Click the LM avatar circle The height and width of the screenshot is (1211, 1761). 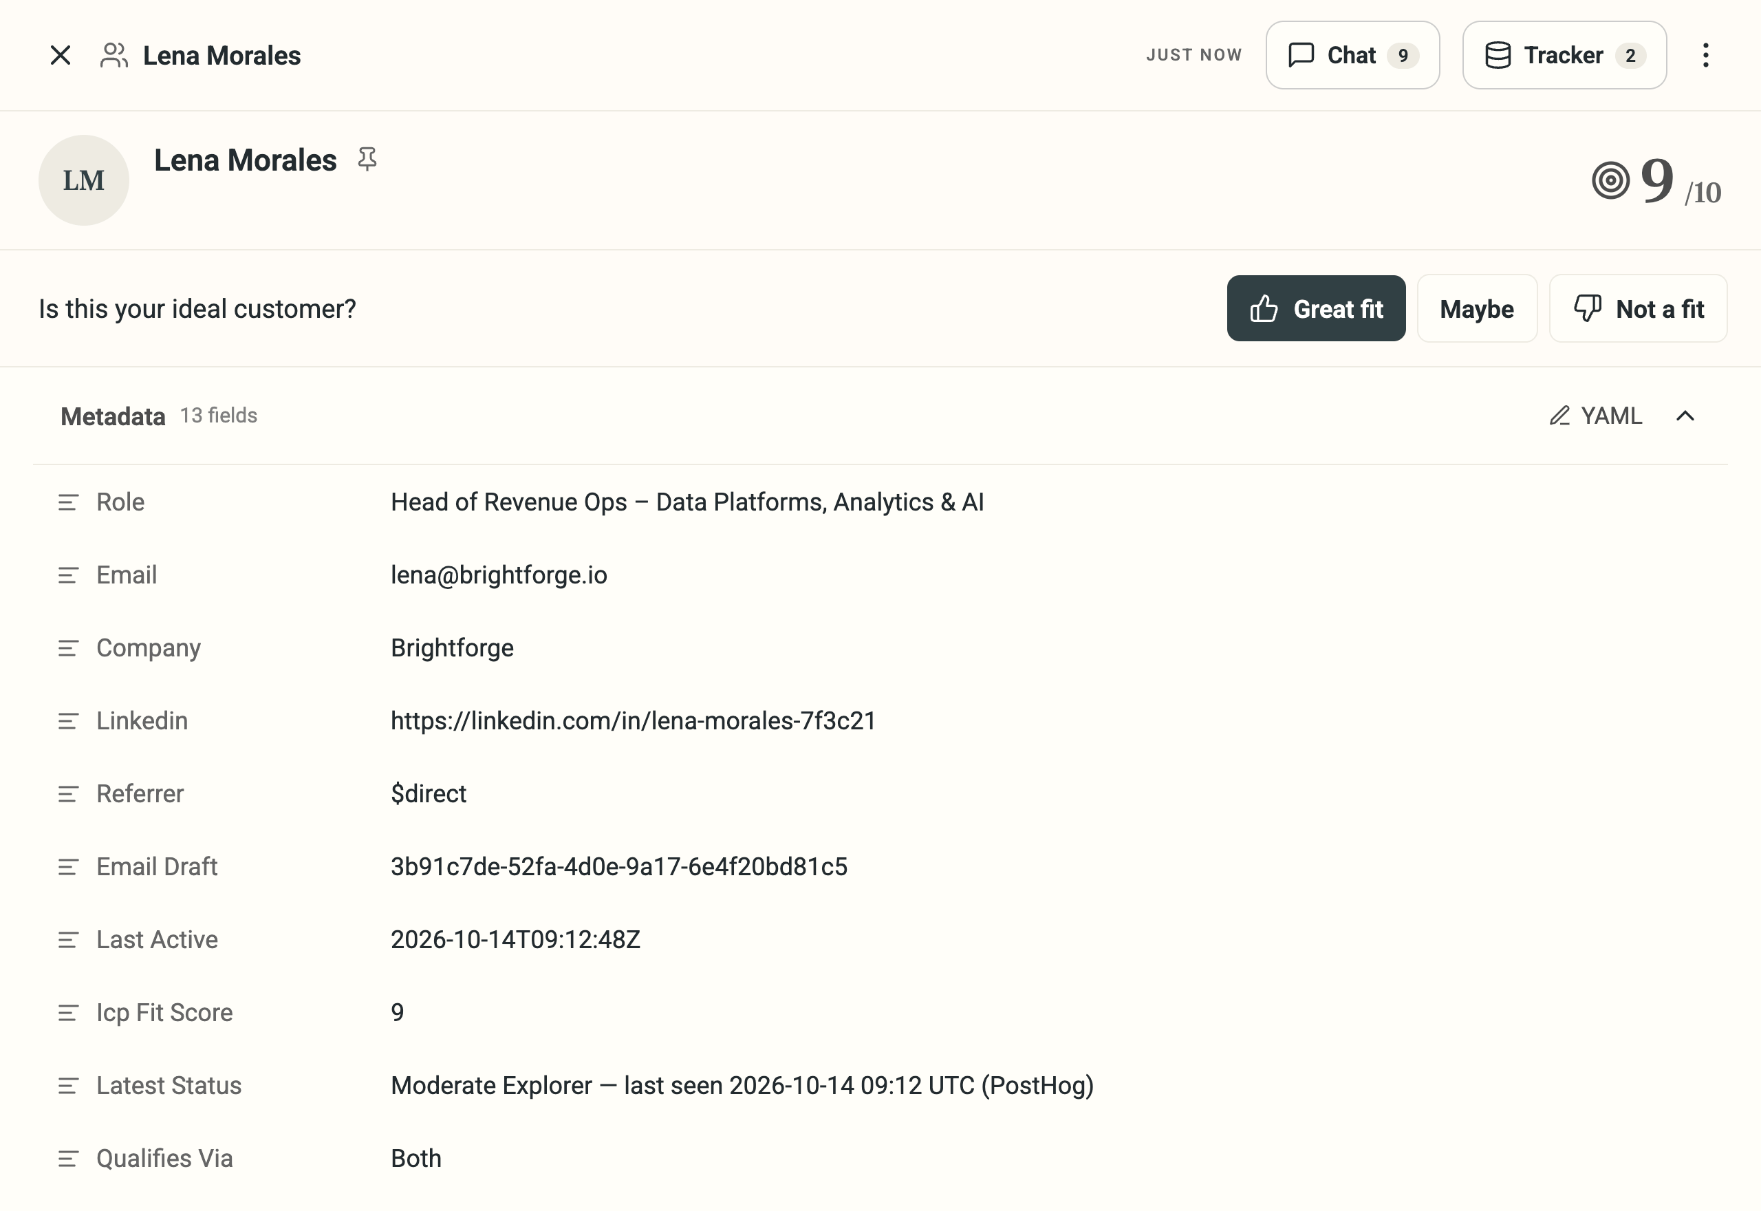pos(84,180)
